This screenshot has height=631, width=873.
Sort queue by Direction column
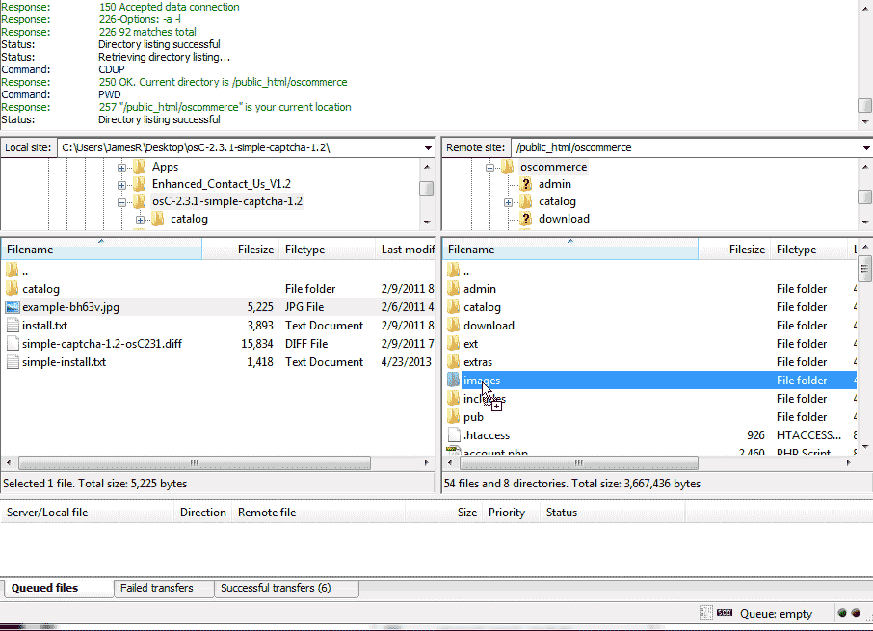click(x=203, y=513)
